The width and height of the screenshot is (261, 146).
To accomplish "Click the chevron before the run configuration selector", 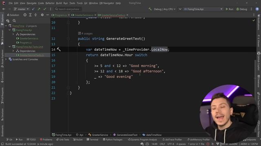I will pos(180,9).
